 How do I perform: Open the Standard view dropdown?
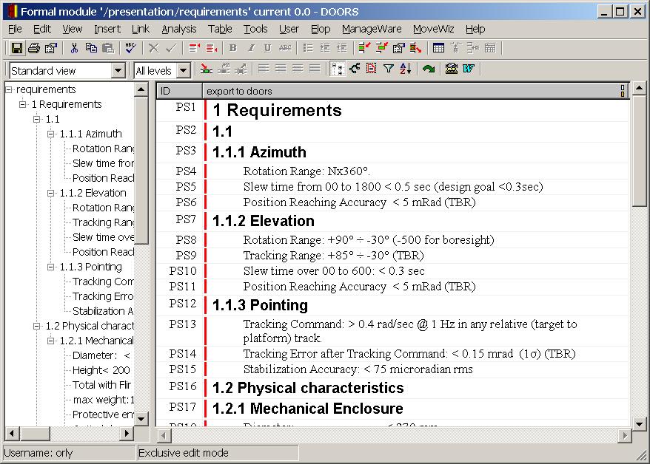[118, 71]
